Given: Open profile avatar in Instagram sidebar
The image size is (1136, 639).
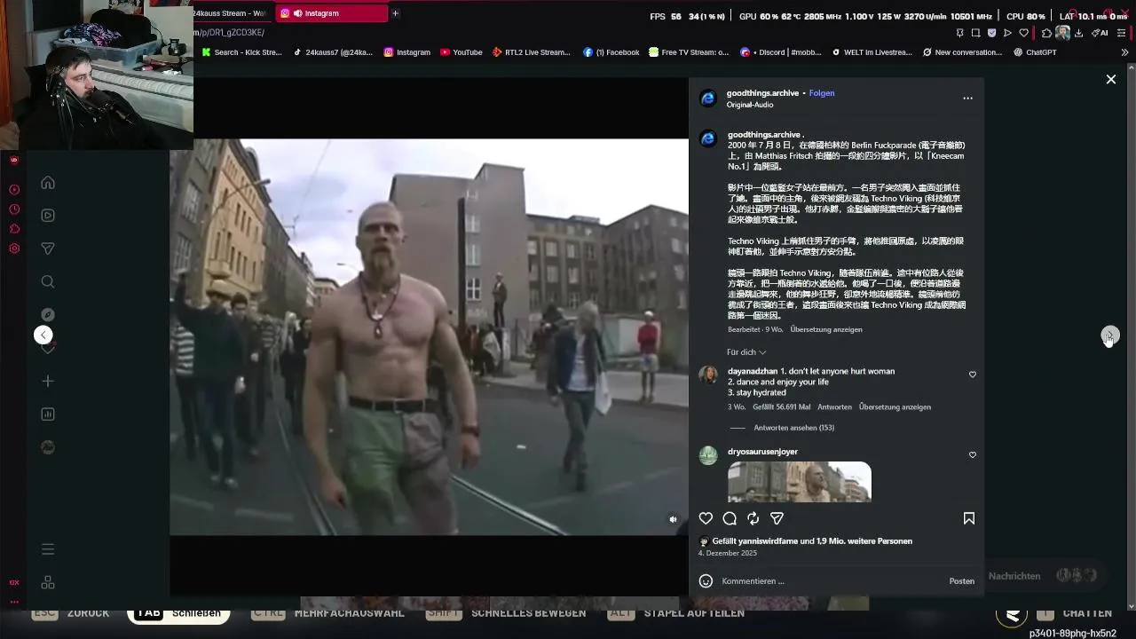Looking at the screenshot, I should 48,447.
